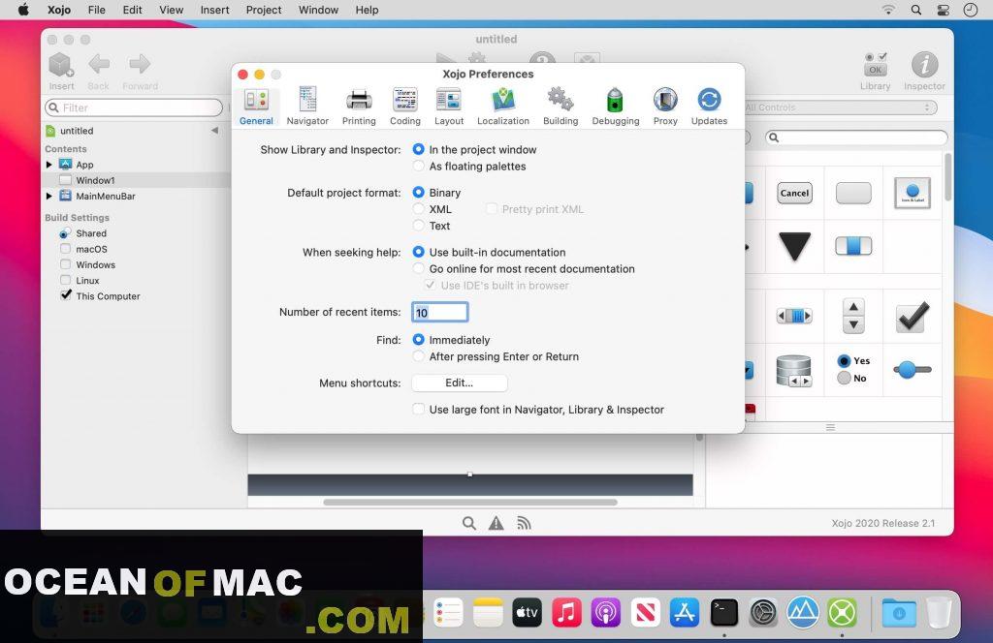Screen dimensions: 993x643
Task: Open the feed icon in the bottom bar
Action: [524, 523]
